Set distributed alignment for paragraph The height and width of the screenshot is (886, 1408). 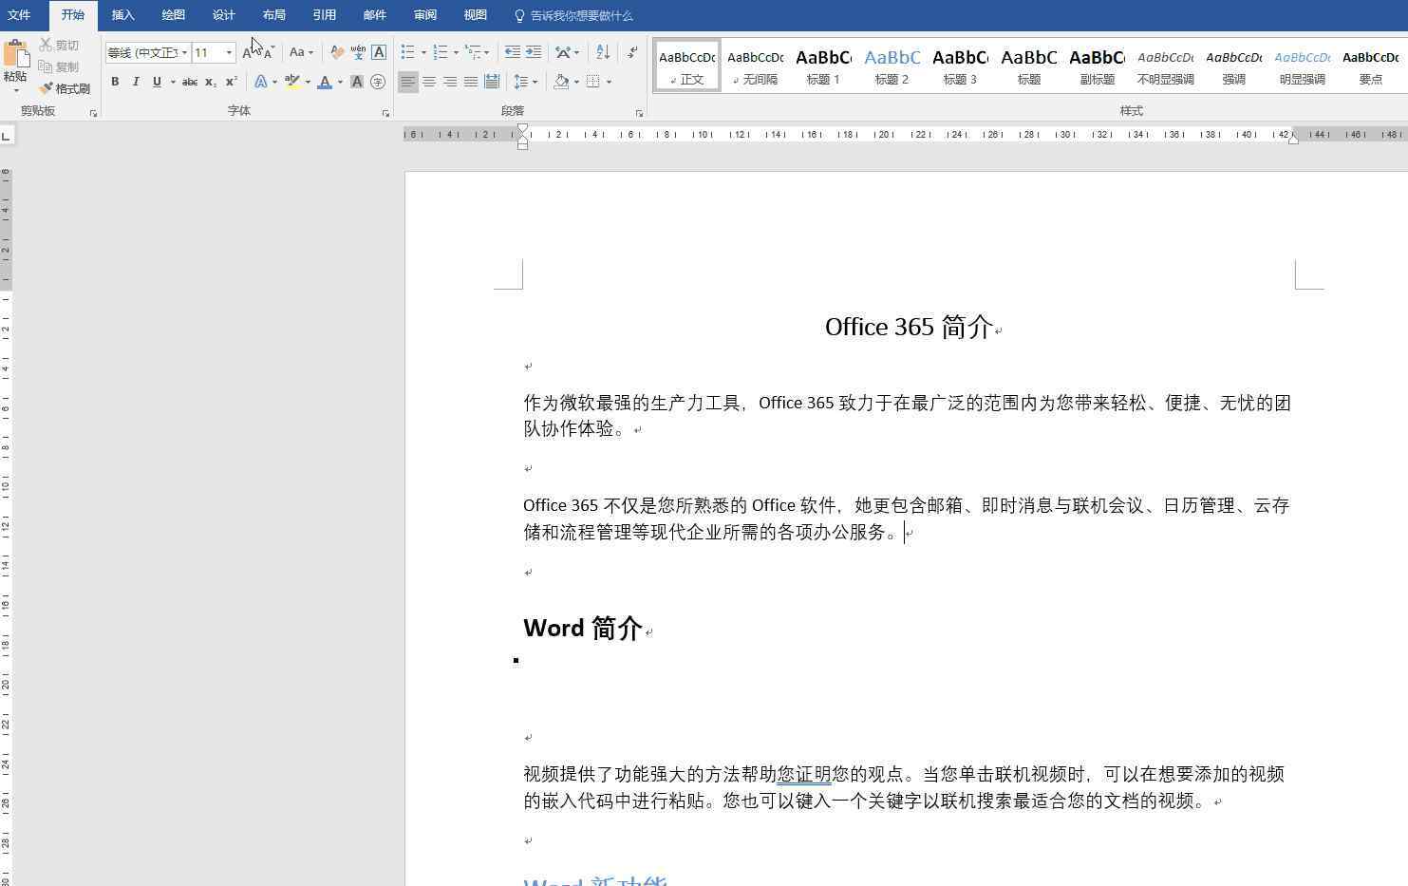tap(492, 82)
